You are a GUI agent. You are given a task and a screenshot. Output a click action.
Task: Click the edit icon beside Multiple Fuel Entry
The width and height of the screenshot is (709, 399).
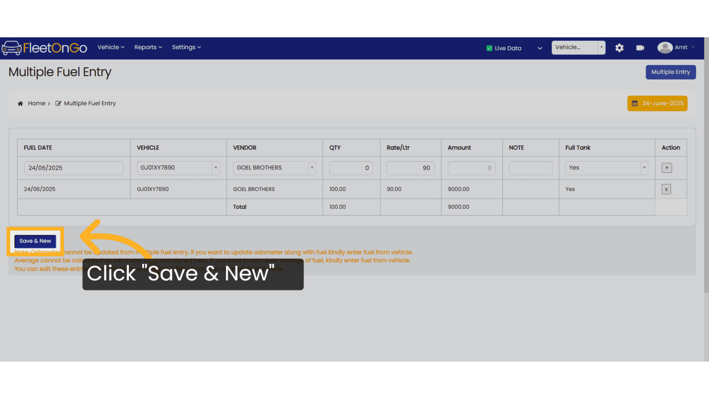click(58, 103)
